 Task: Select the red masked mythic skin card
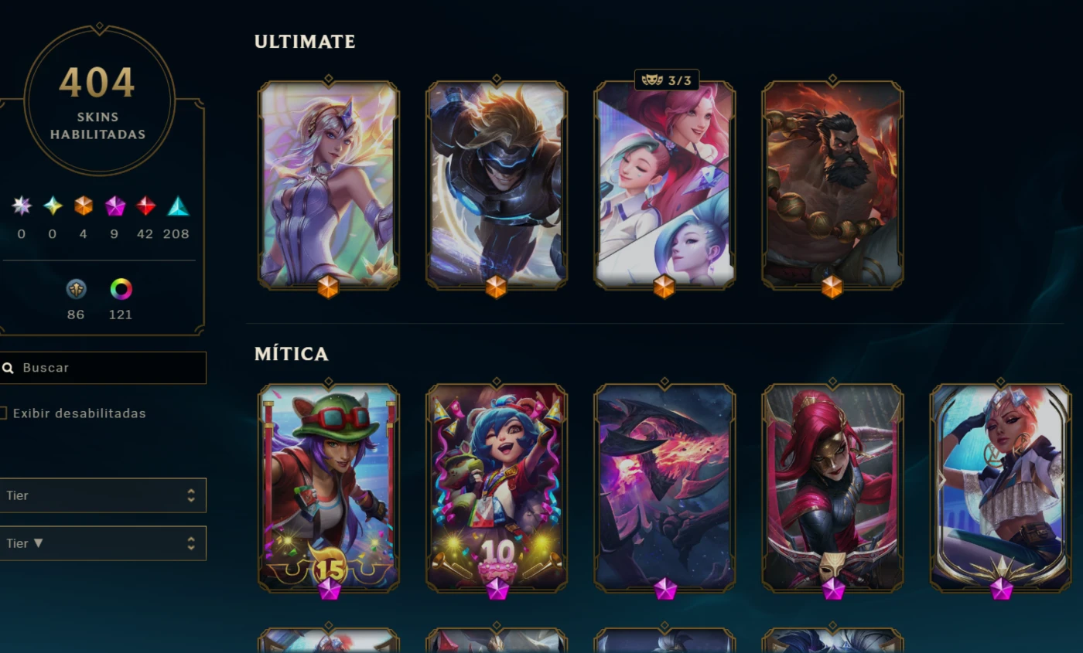832,488
